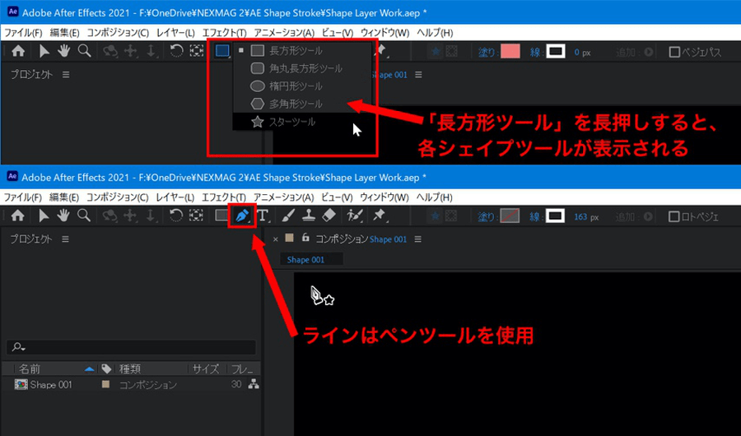Open ウィンドウ(W) menu in the lower window
741x436 pixels.
(384, 197)
